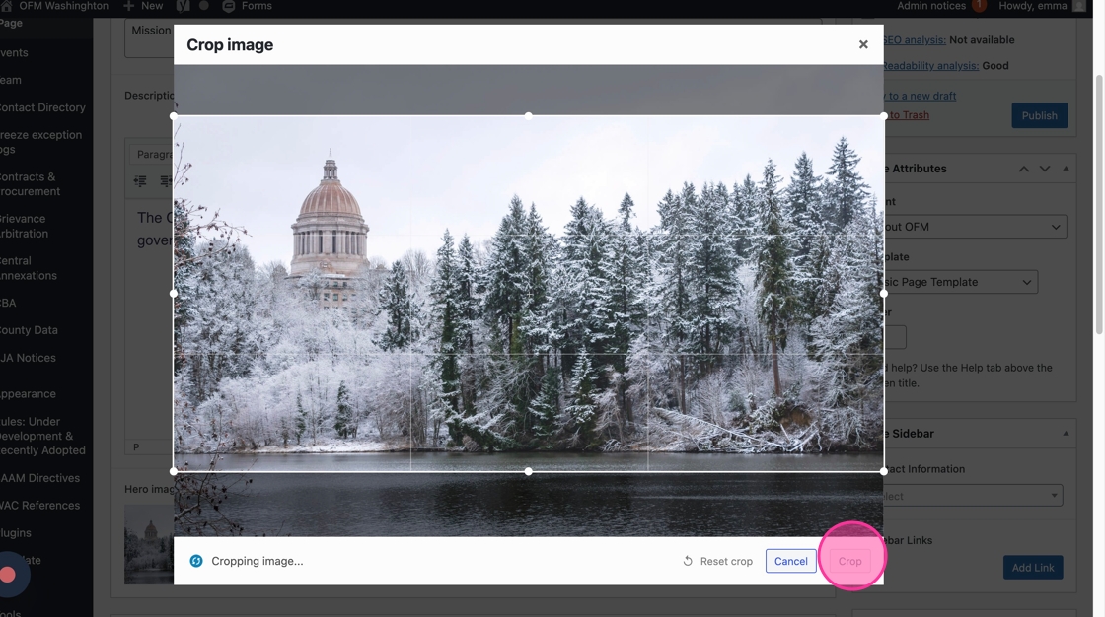Click the user avatar in admin bar
Image resolution: width=1105 pixels, height=617 pixels.
(1079, 6)
